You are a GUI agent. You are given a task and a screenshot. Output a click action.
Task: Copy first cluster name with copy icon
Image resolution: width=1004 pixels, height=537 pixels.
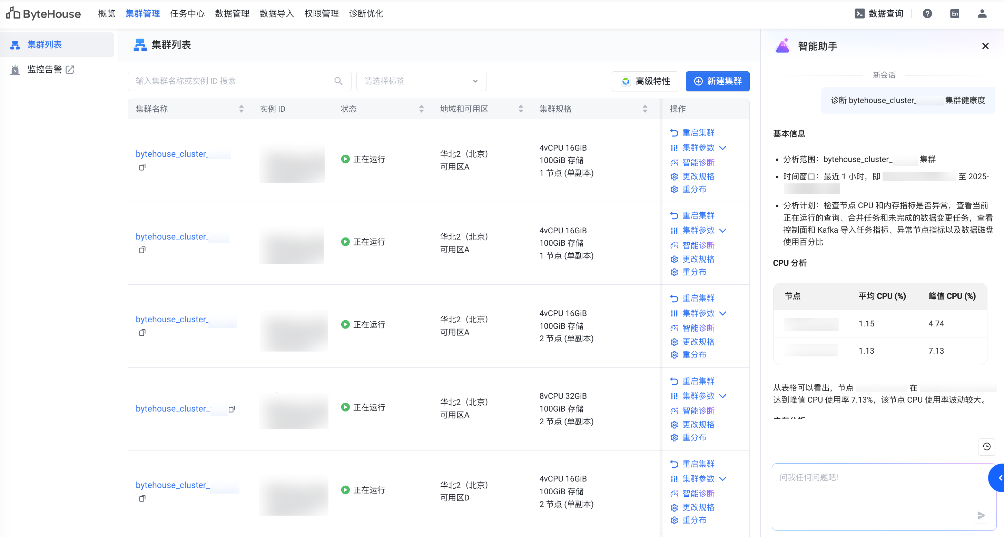tap(142, 167)
